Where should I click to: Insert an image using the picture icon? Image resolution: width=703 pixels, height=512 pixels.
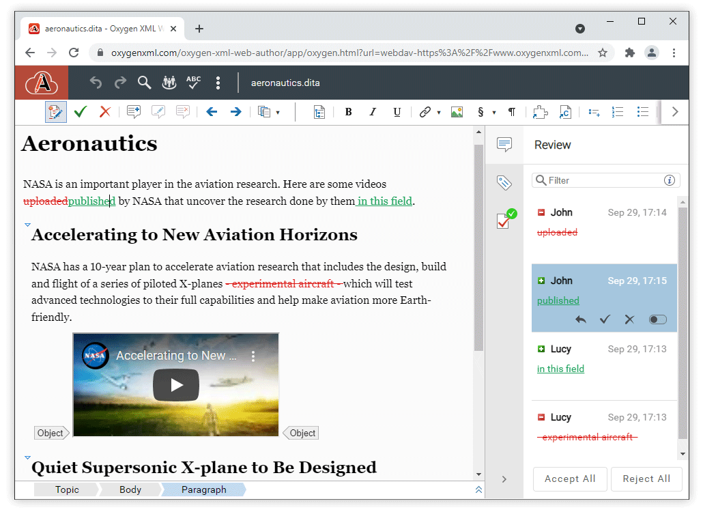coord(457,112)
